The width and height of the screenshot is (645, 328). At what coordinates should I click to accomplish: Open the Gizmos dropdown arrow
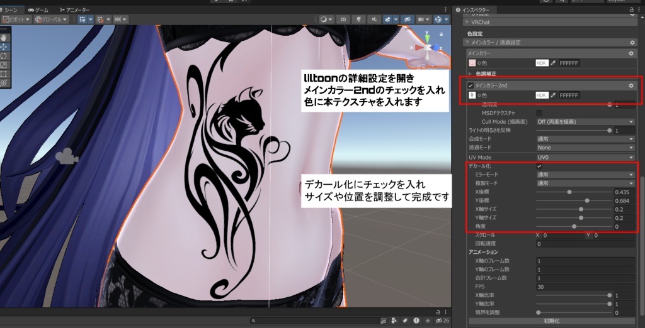tap(447, 19)
